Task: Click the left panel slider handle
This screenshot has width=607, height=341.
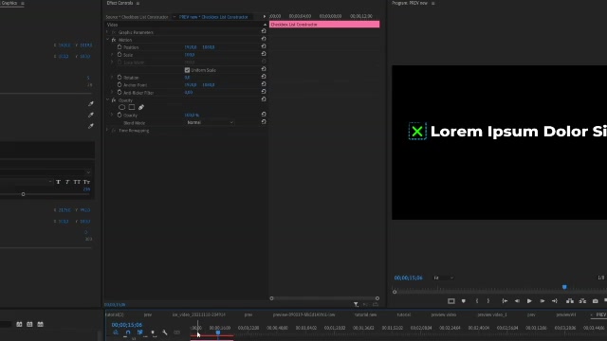Action: 23,194
